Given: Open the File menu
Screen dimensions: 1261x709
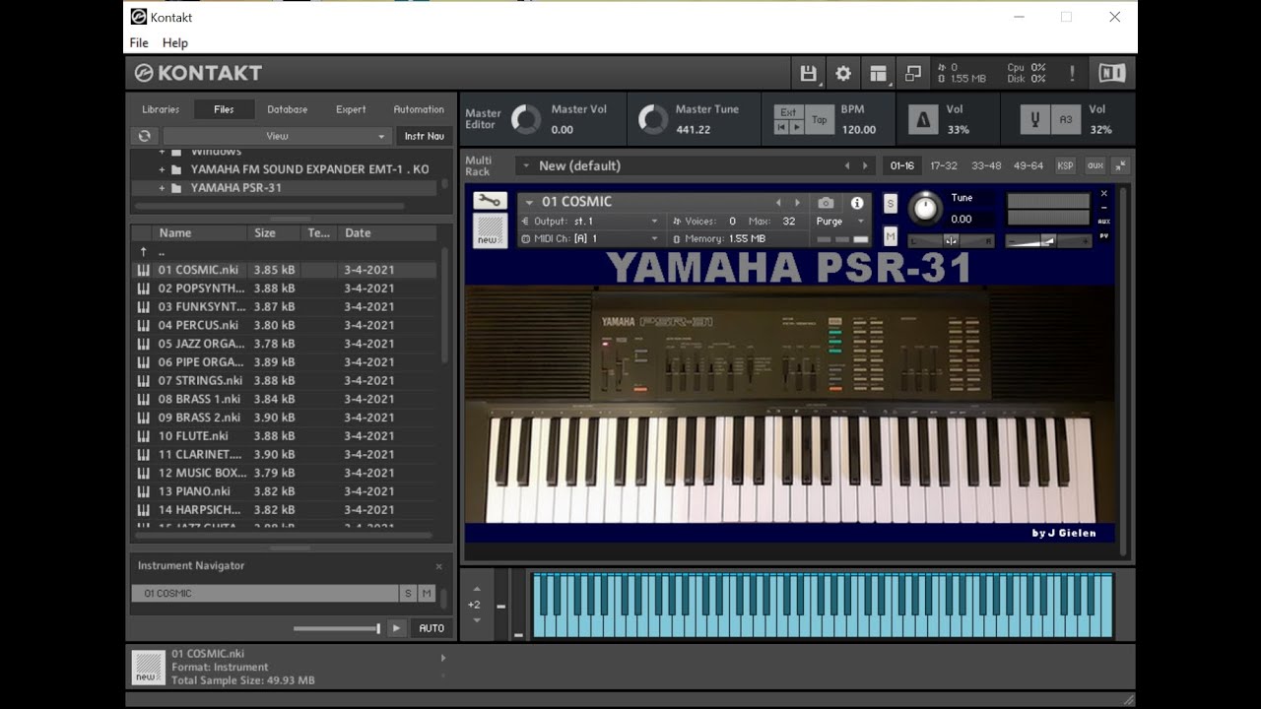Looking at the screenshot, I should click(x=139, y=42).
